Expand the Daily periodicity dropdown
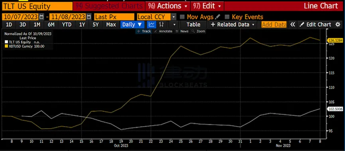The height and width of the screenshot is (151, 345). click(132, 25)
